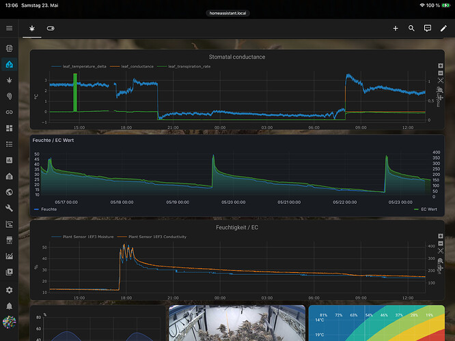
Task: Open the line chart history sidebar item
Action: pos(10,256)
